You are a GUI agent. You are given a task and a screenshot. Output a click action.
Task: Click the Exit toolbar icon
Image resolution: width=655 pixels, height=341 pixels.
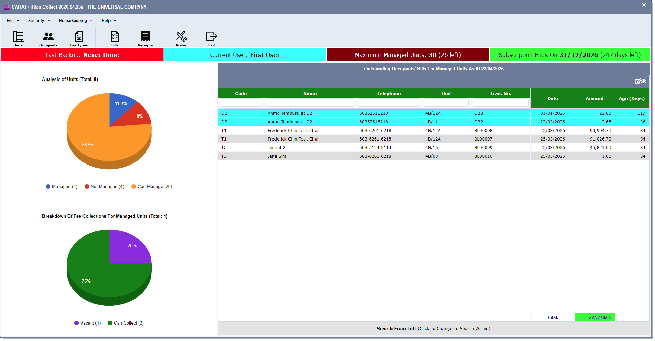pyautogui.click(x=211, y=38)
